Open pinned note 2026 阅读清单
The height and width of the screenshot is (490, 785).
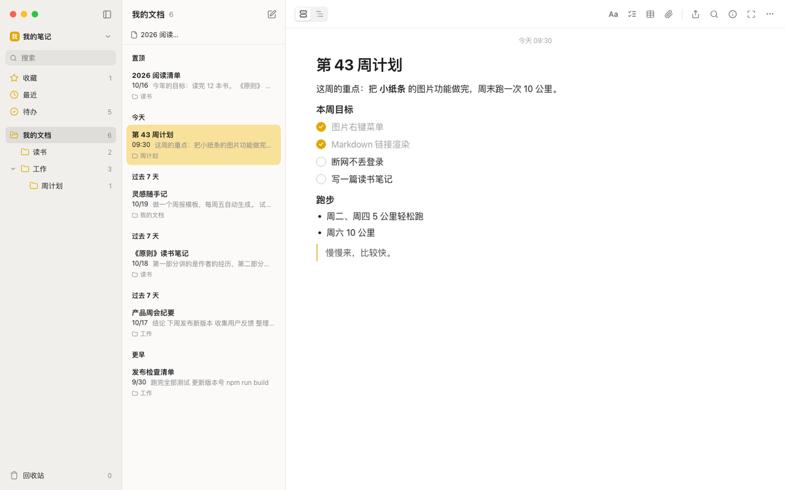(x=203, y=85)
